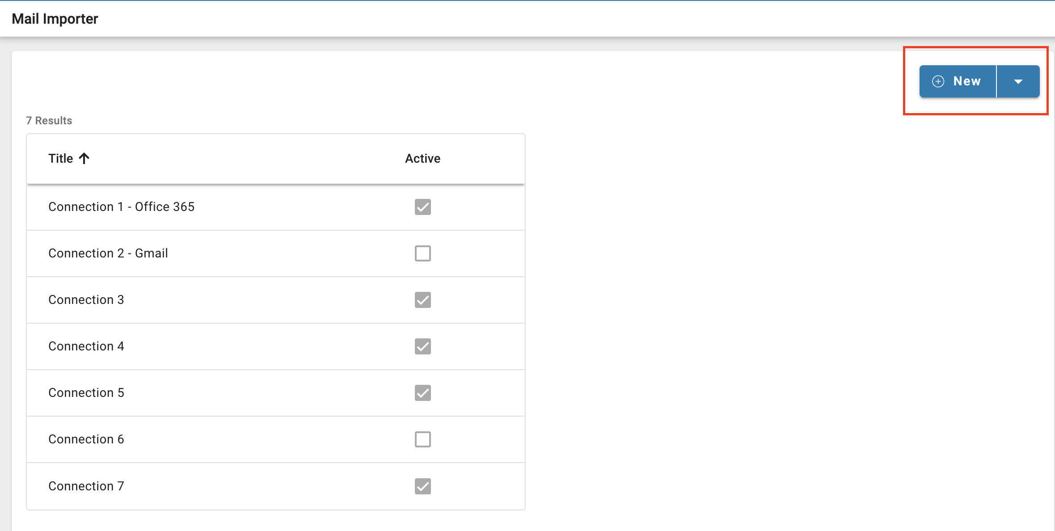The width and height of the screenshot is (1055, 531).
Task: Uncheck the Connection 3 active checkbox
Action: [422, 299]
